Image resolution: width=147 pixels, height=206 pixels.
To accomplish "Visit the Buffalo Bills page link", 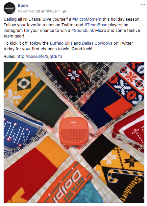I will [x=61, y=43].
